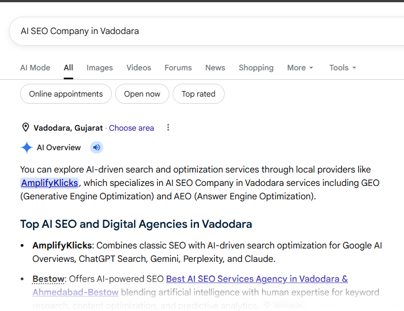Switch to the AI Mode tab
Screen dimensions: 404x311
pyautogui.click(x=35, y=68)
